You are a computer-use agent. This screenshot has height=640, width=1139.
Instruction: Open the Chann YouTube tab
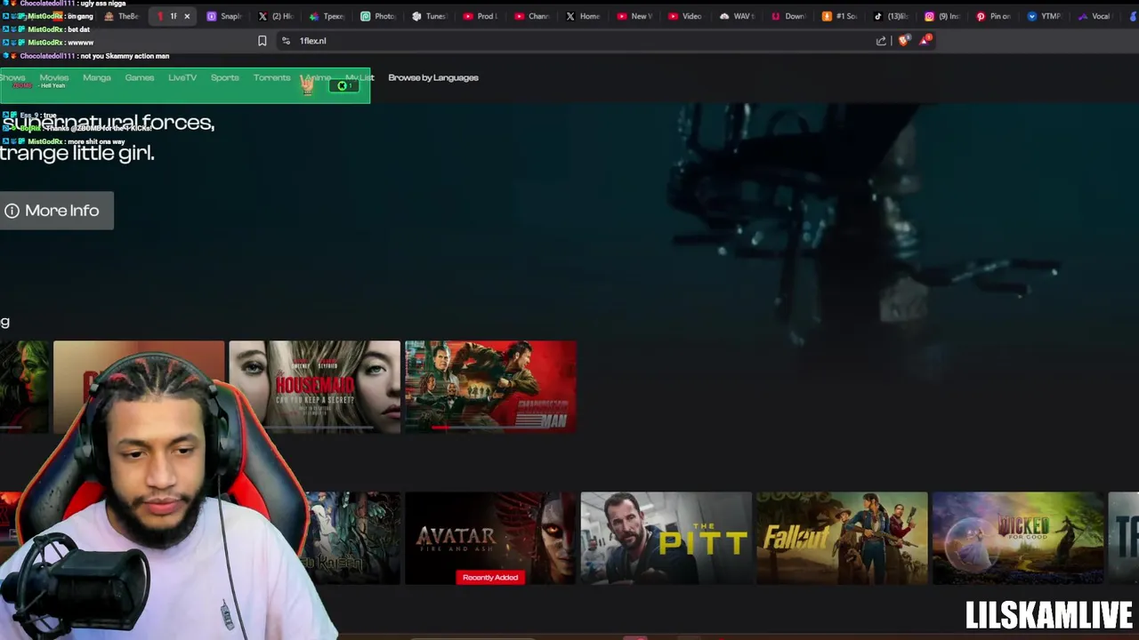click(x=532, y=16)
